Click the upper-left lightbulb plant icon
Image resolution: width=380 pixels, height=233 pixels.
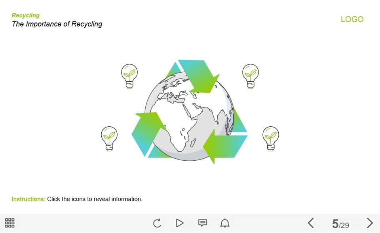(x=129, y=76)
